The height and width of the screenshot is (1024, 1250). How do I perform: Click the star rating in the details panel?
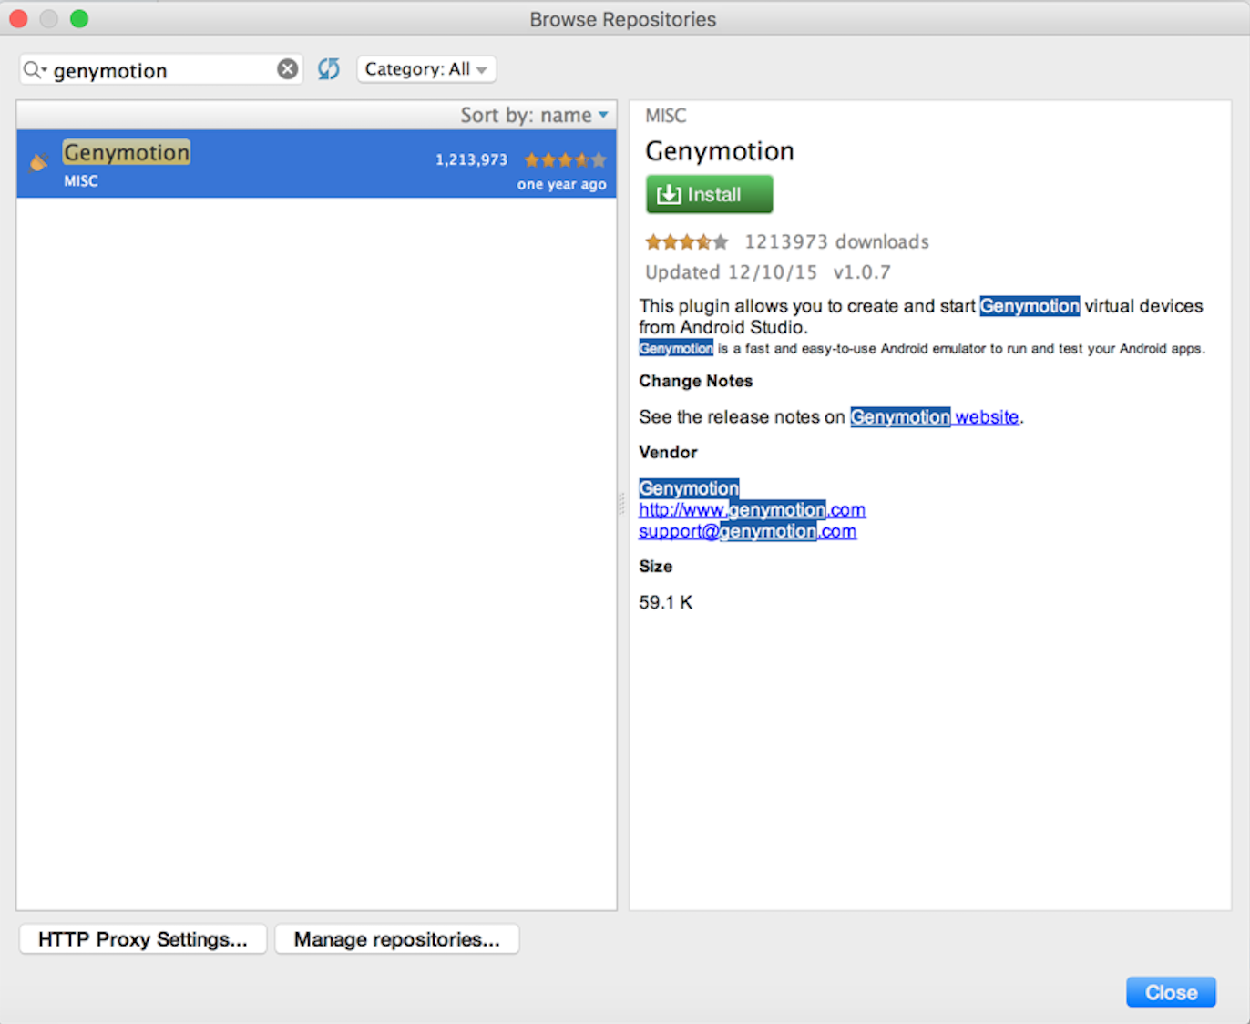pos(687,241)
